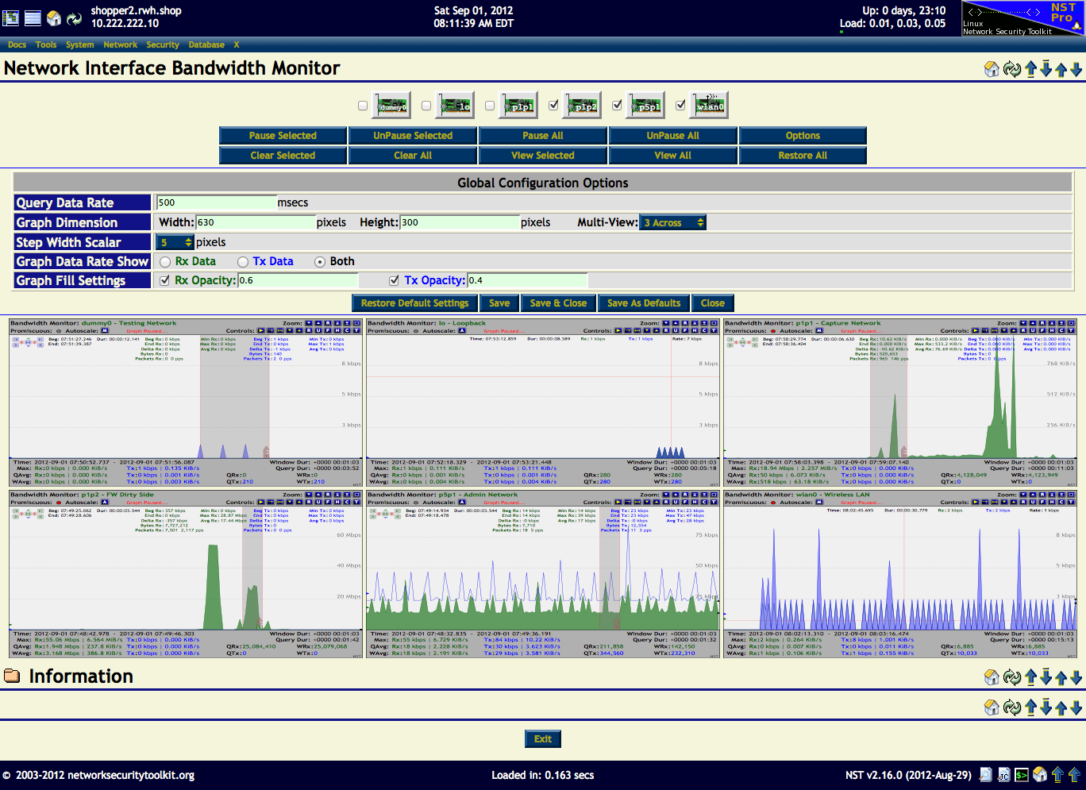Toggle the Rx Opacity checkbox
1086x790 pixels.
(165, 280)
